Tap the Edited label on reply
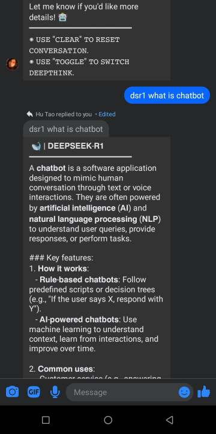 (107, 114)
